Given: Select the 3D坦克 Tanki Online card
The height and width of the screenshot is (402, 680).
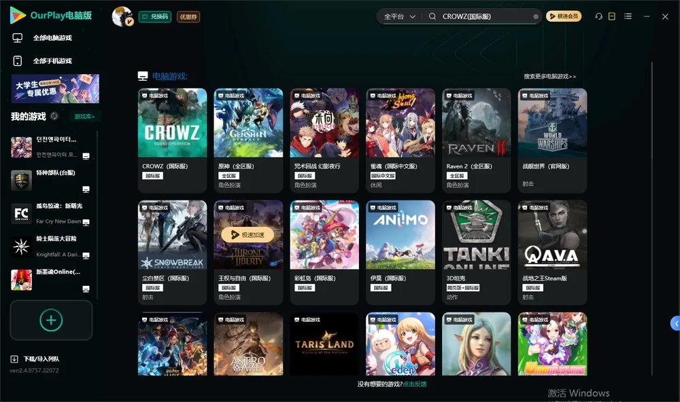Looking at the screenshot, I should pos(476,253).
